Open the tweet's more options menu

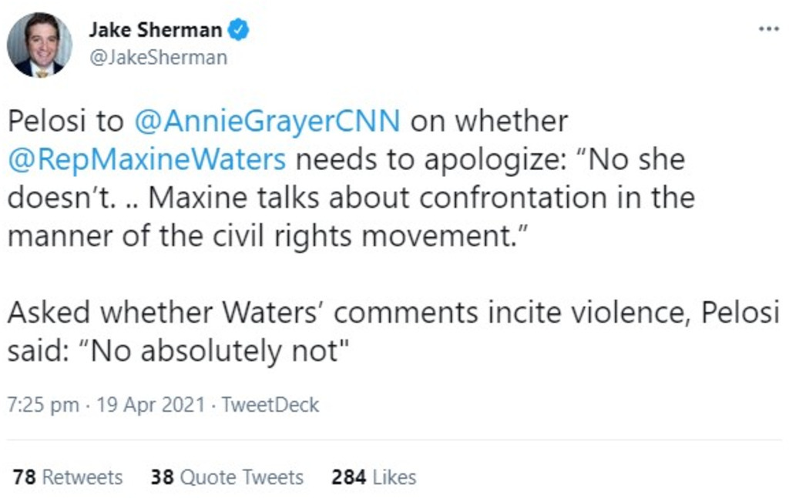768,29
